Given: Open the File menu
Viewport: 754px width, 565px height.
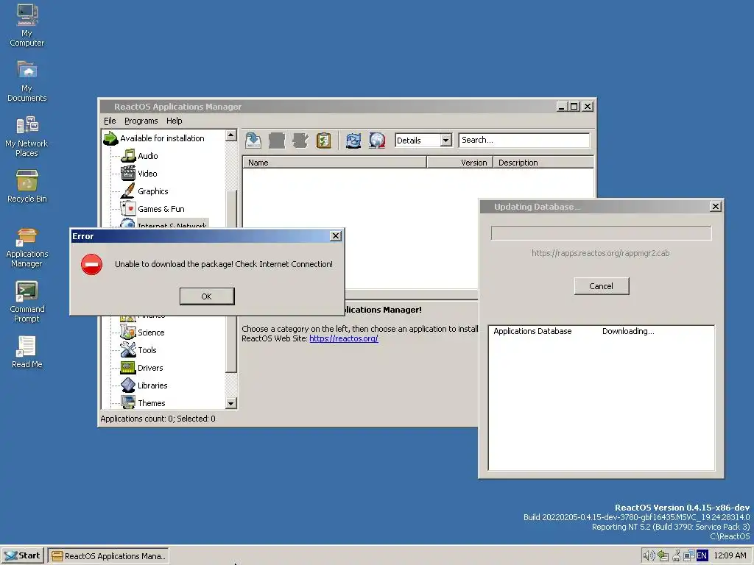Looking at the screenshot, I should tap(110, 121).
